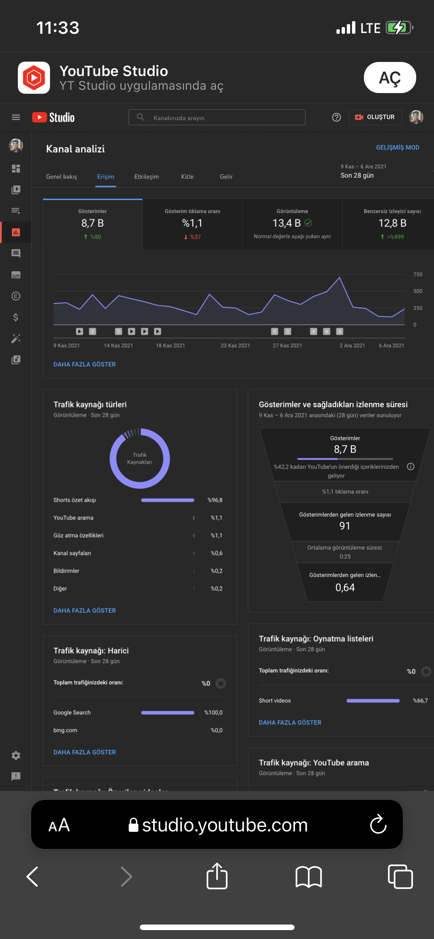Click the send feedback icon in sidebar

click(16, 777)
